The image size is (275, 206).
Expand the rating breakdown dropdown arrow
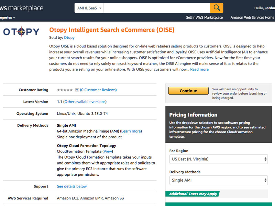77,90
